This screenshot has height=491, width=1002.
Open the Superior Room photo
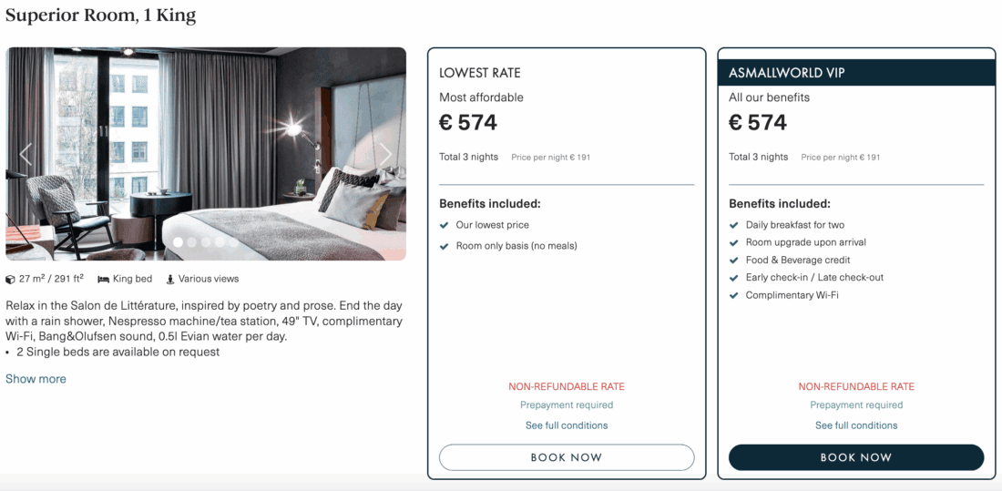click(x=206, y=137)
